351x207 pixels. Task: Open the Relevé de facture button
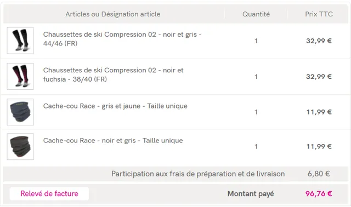click(x=49, y=194)
